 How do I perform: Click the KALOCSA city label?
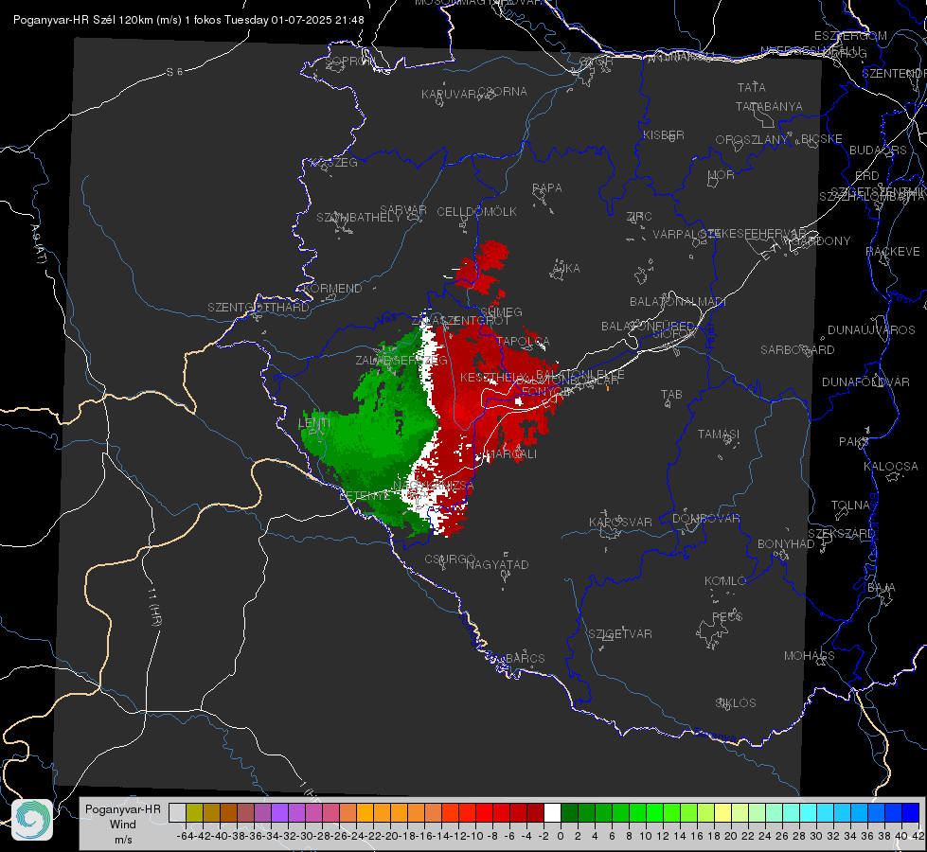click(891, 466)
